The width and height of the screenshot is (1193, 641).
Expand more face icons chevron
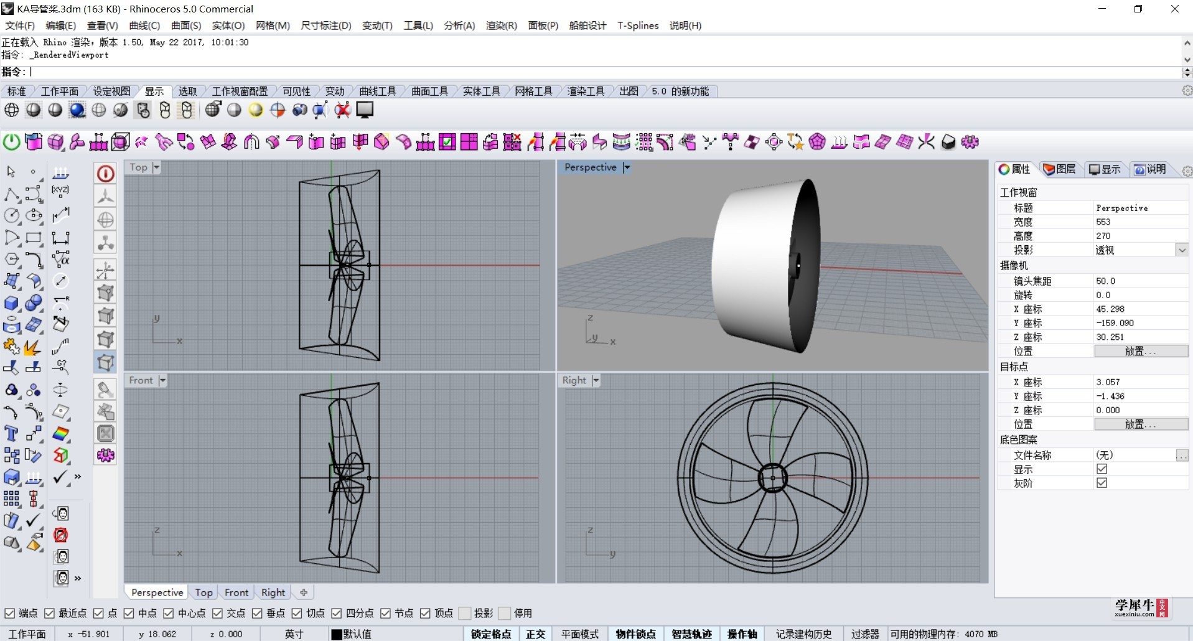[78, 578]
